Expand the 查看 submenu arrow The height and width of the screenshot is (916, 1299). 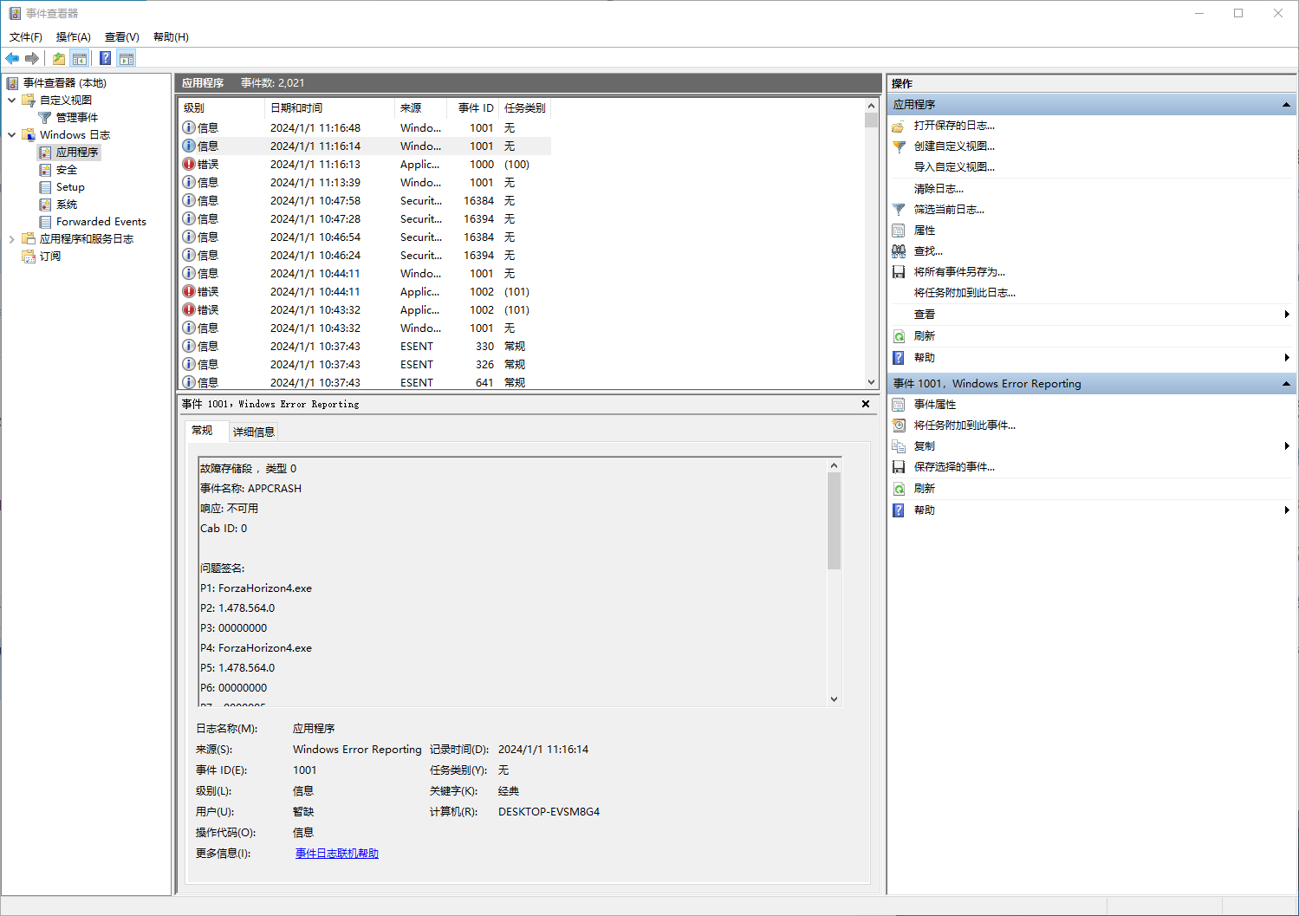click(x=1287, y=315)
